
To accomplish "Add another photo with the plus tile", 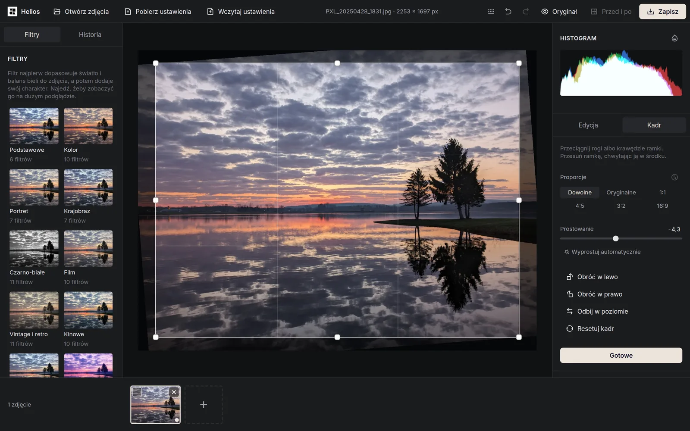I will tap(204, 405).
